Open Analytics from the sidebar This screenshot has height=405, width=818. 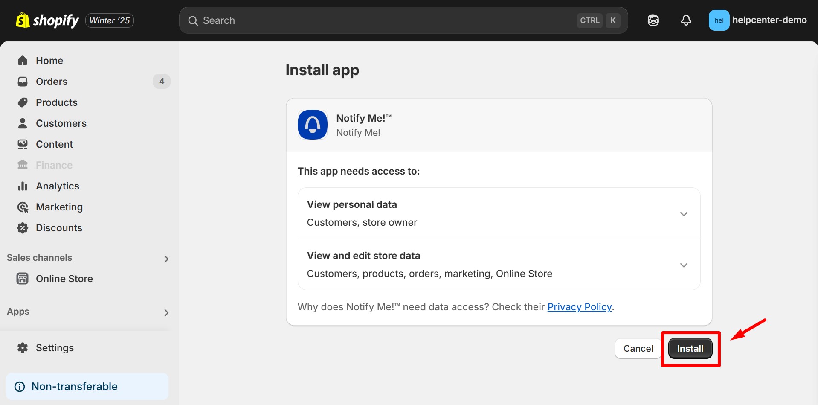(58, 186)
